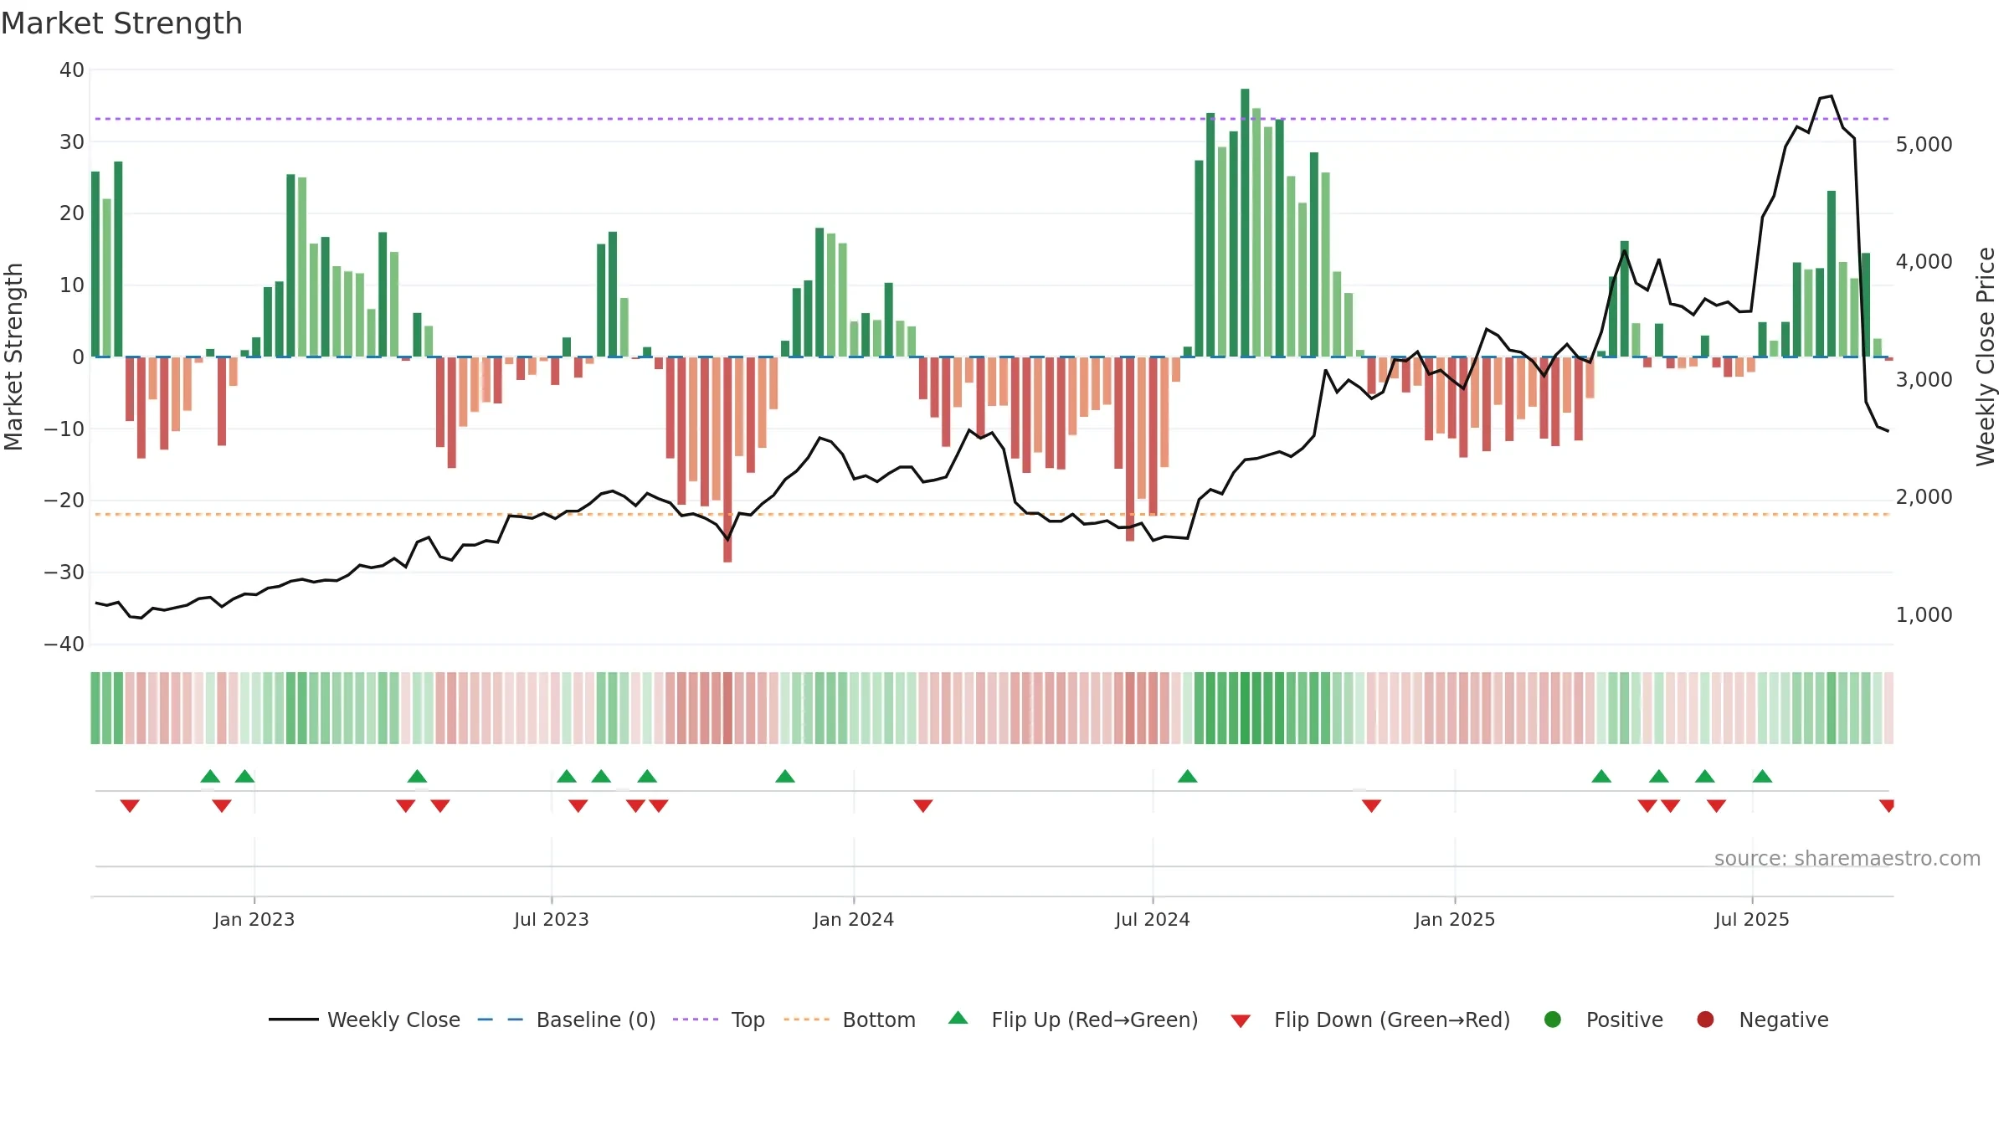The height and width of the screenshot is (1130, 2009).
Task: Click the Jul 2023 x-axis label
Action: (x=552, y=920)
